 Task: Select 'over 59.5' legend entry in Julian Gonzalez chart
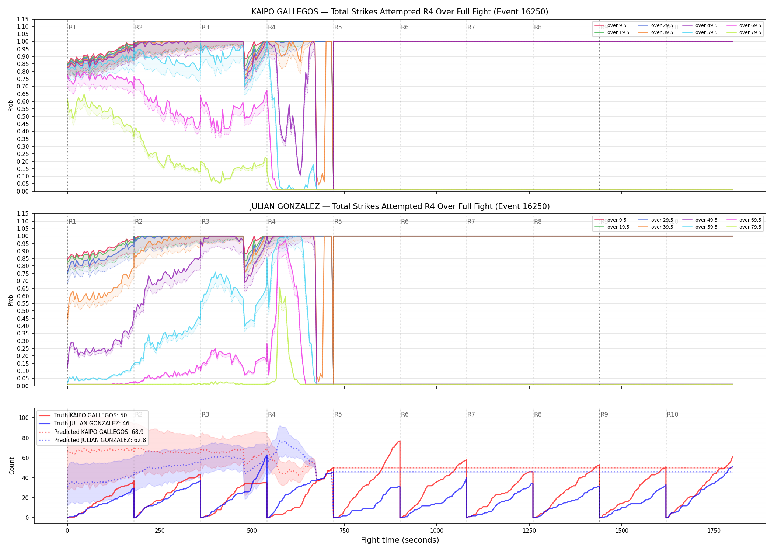tap(700, 227)
